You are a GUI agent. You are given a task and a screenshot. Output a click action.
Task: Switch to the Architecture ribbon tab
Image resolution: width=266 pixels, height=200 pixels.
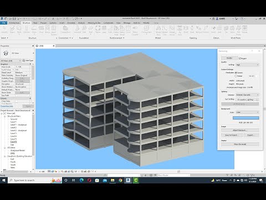pyautogui.click(x=14, y=23)
